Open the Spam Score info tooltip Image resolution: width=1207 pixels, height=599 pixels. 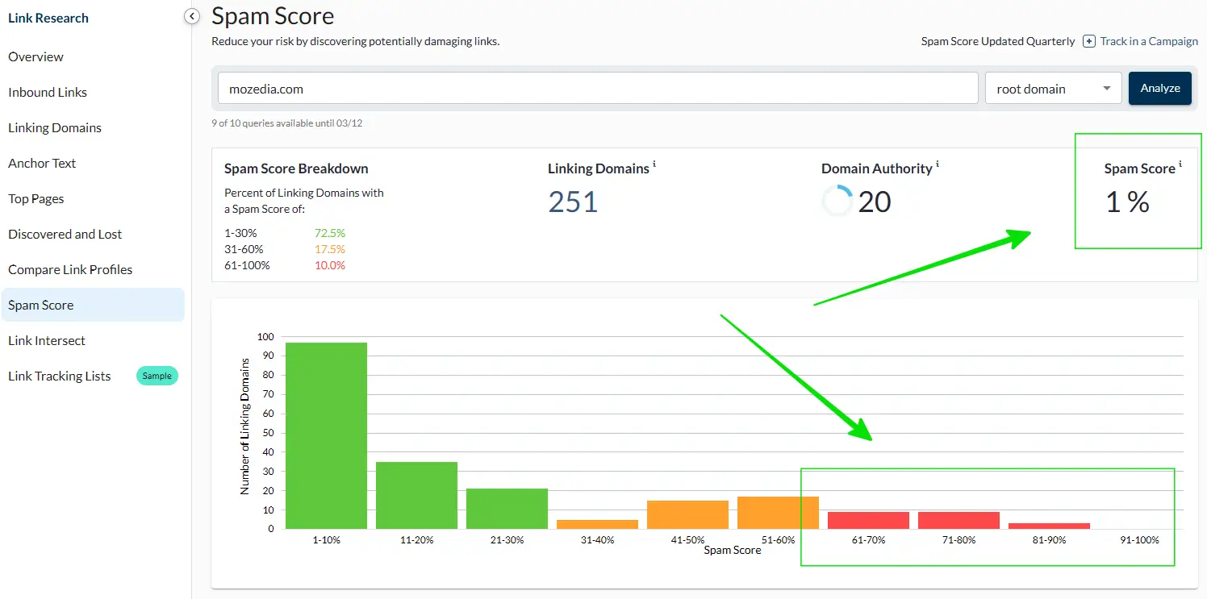(1180, 164)
